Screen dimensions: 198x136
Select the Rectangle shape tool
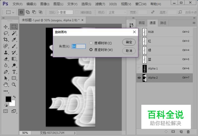(x=14, y=78)
